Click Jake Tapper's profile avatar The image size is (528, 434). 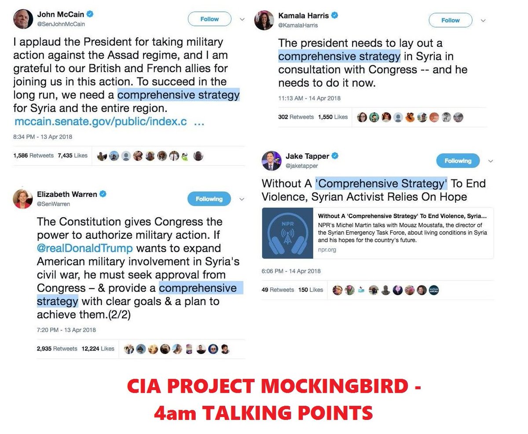tap(271, 160)
